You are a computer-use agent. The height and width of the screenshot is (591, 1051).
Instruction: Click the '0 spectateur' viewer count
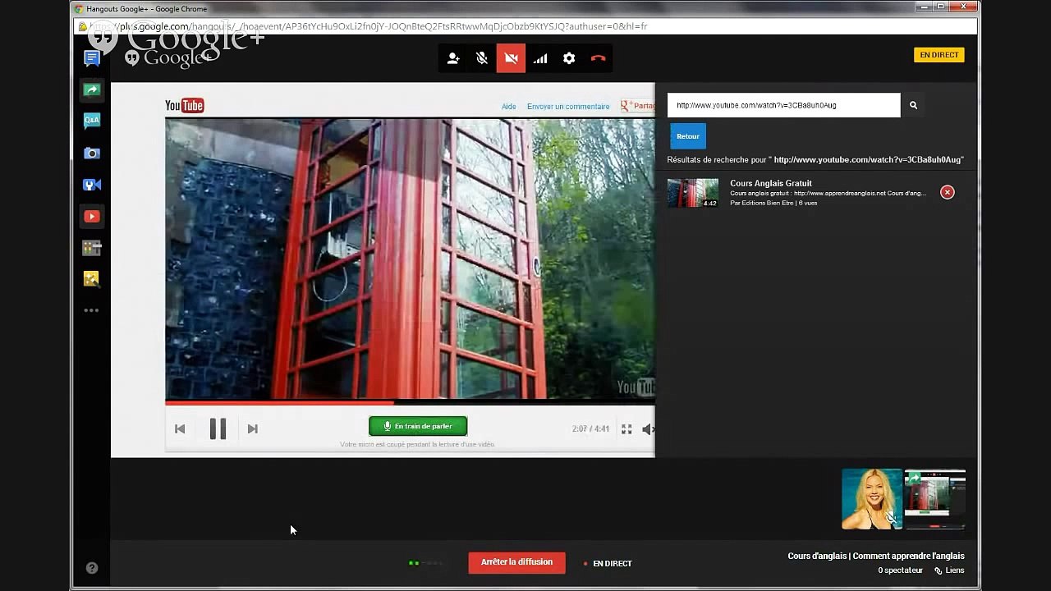(x=900, y=570)
